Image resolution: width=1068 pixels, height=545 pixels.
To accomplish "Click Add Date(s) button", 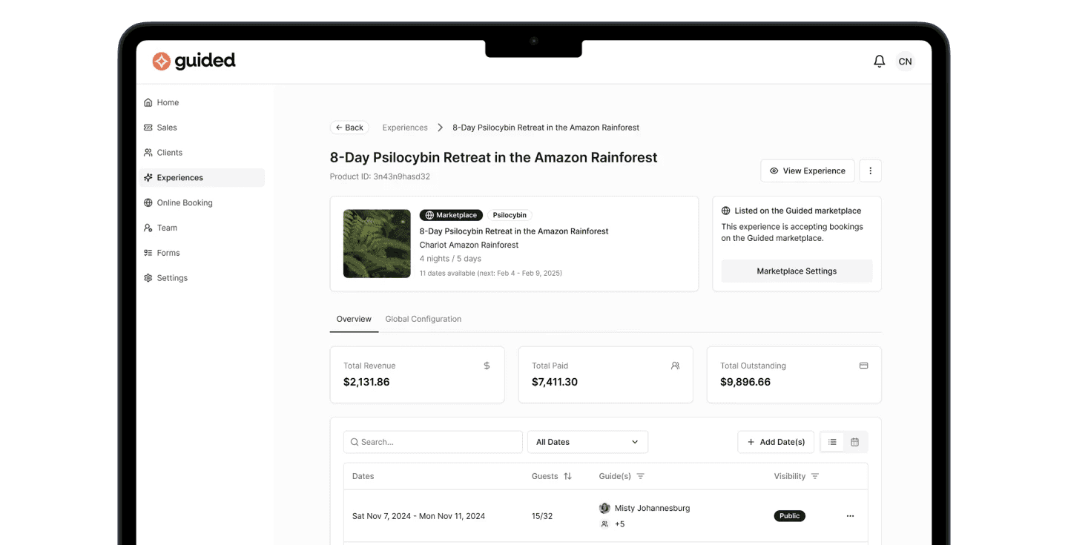I will (x=776, y=442).
